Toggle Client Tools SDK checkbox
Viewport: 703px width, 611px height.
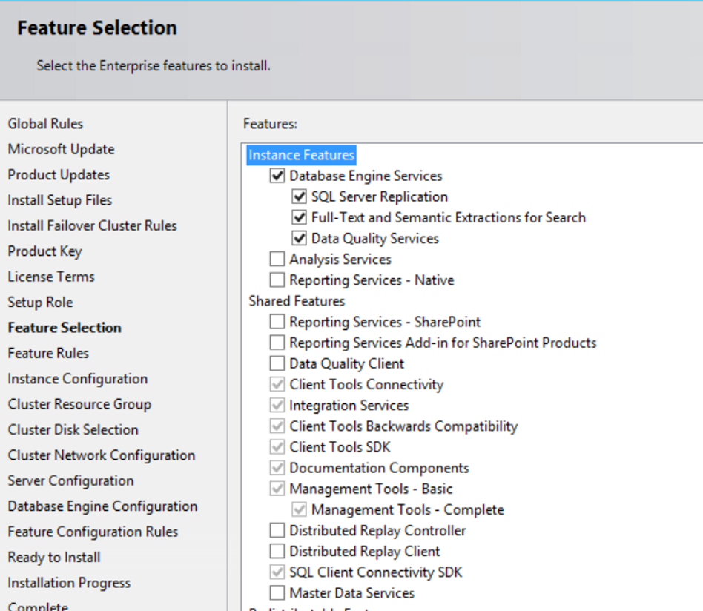click(277, 447)
